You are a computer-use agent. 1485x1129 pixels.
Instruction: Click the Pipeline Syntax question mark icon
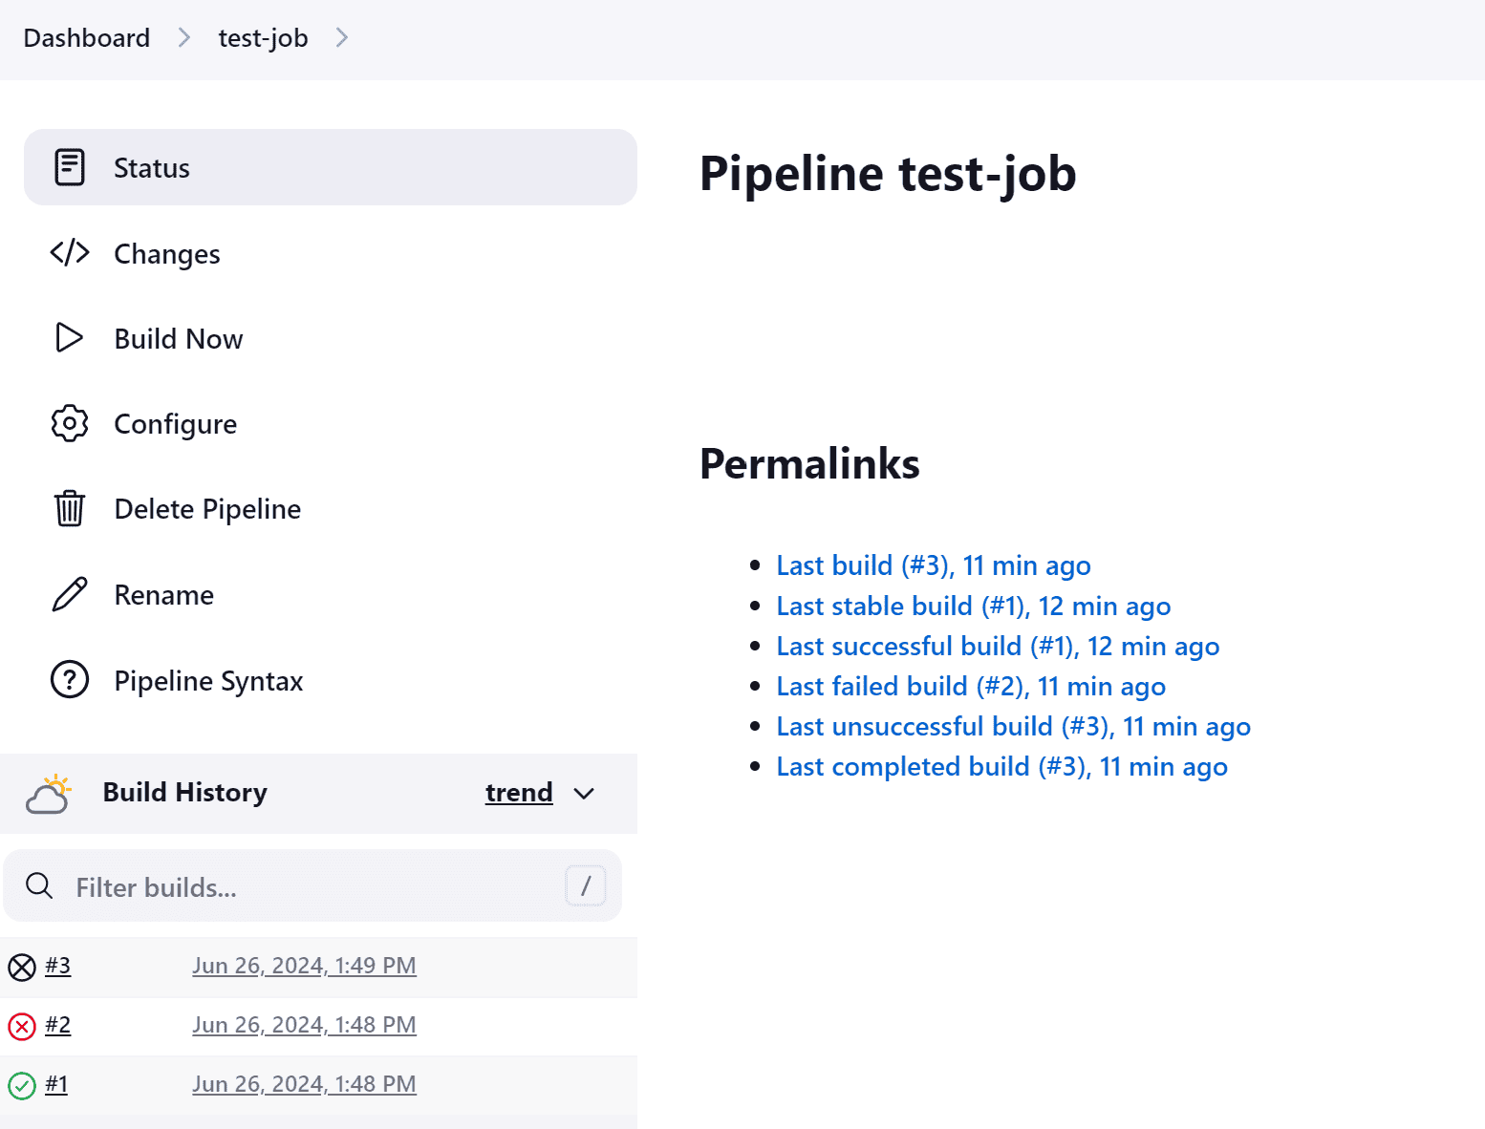point(70,680)
